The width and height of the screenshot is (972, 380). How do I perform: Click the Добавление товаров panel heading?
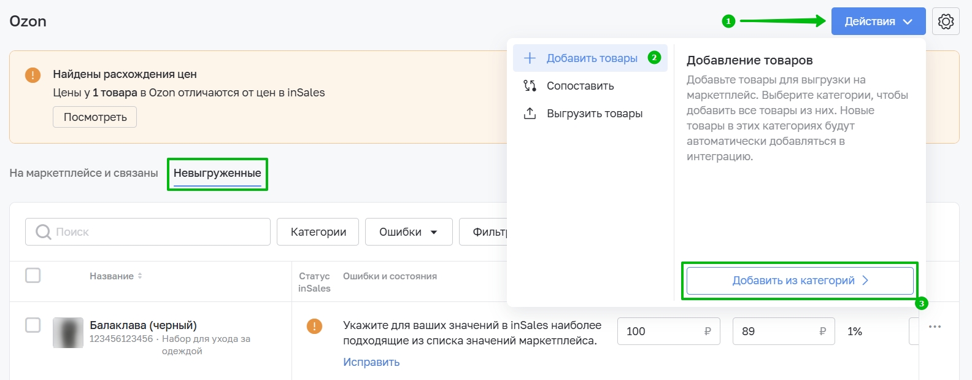(x=749, y=60)
